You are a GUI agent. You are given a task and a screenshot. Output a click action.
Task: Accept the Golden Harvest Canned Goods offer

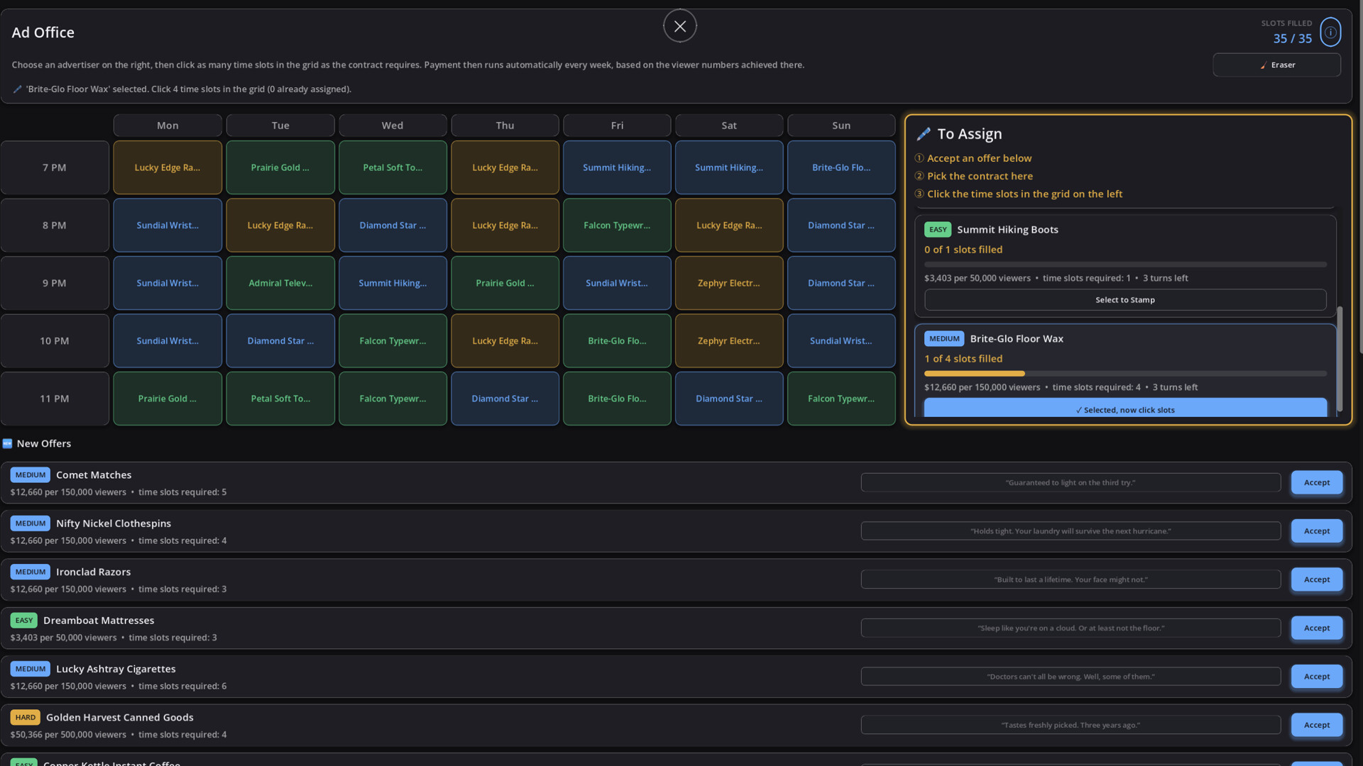click(x=1316, y=725)
